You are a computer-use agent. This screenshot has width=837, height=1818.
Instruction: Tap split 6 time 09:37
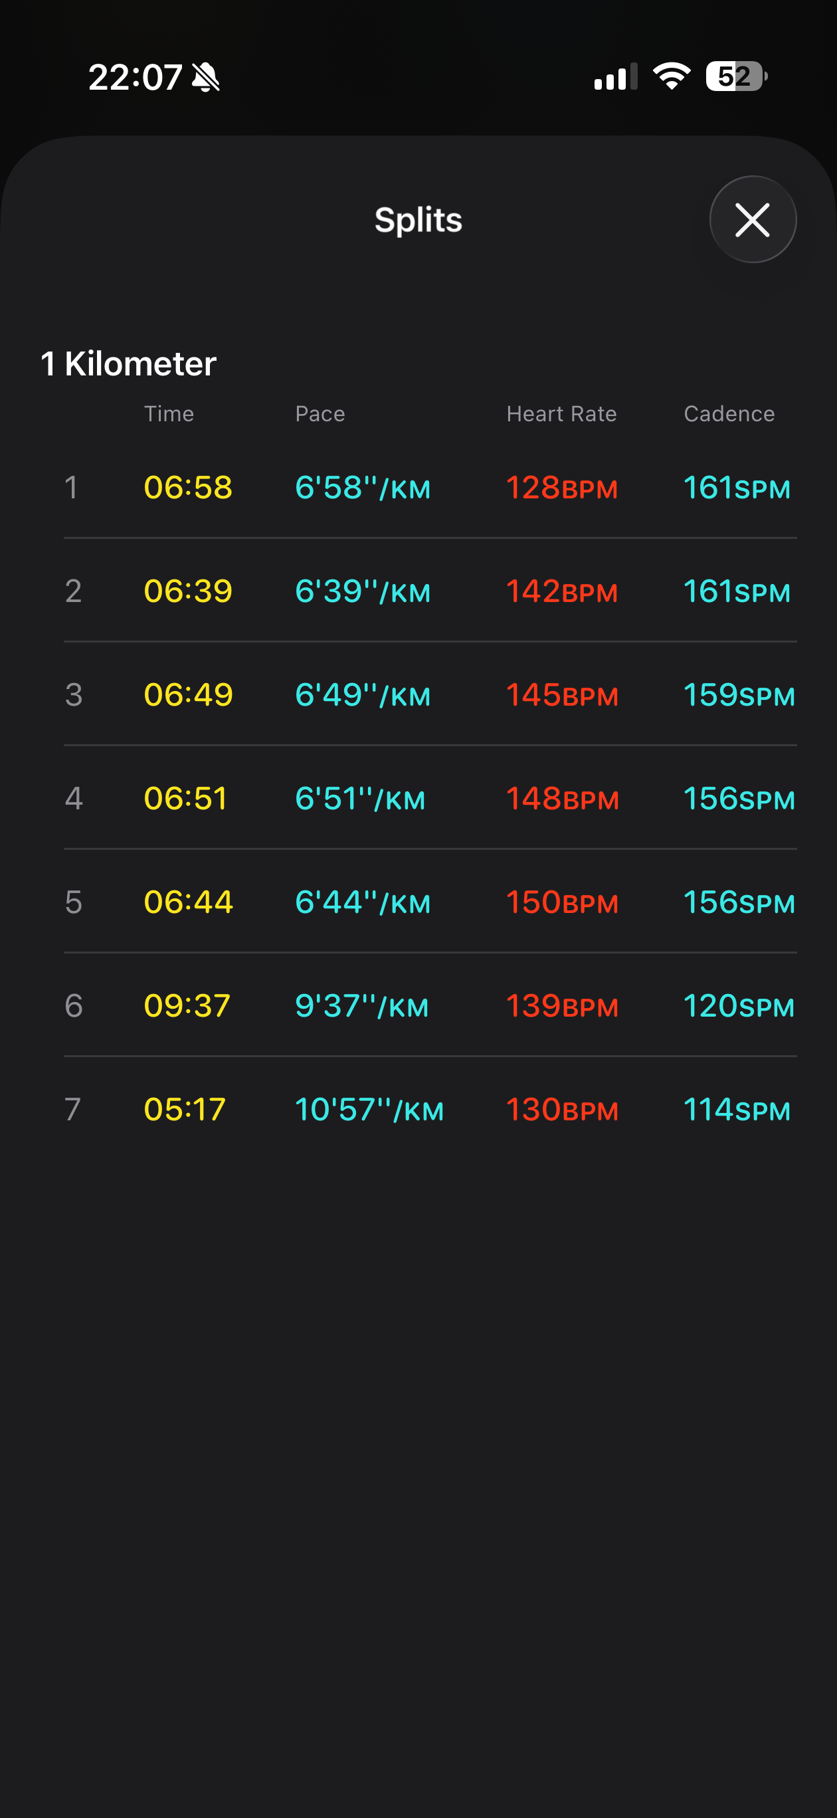click(x=187, y=1006)
